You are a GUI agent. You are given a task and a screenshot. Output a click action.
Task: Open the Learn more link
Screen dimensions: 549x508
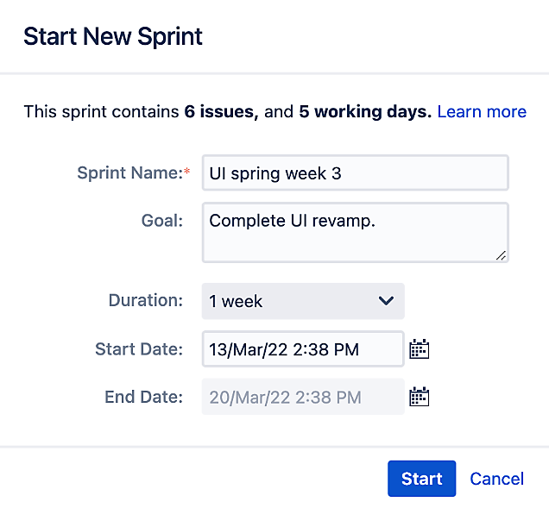coord(482,111)
